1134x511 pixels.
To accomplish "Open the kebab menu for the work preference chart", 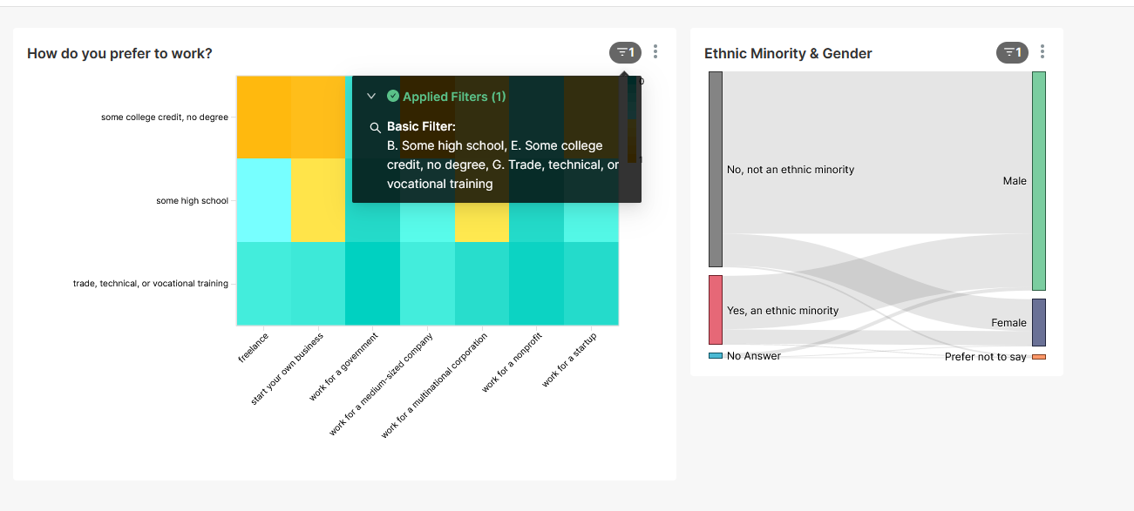I will point(655,52).
